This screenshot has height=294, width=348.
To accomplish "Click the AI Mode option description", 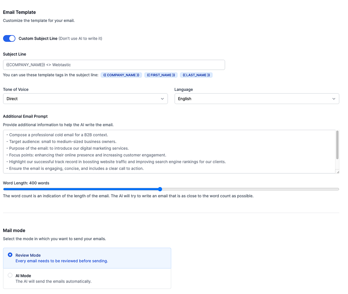I will 54,281.
